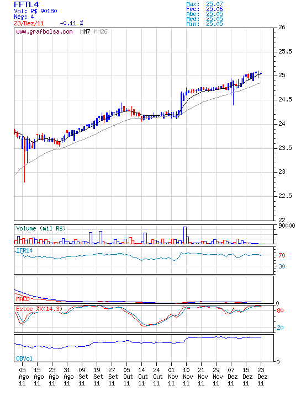Click the 23 Dez 11 date marker
Screen dimensions: 301x397
click(261, 377)
